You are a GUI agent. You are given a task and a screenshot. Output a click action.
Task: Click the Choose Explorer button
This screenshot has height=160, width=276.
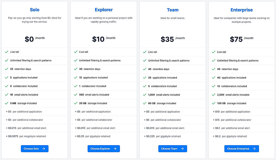pos(103,149)
